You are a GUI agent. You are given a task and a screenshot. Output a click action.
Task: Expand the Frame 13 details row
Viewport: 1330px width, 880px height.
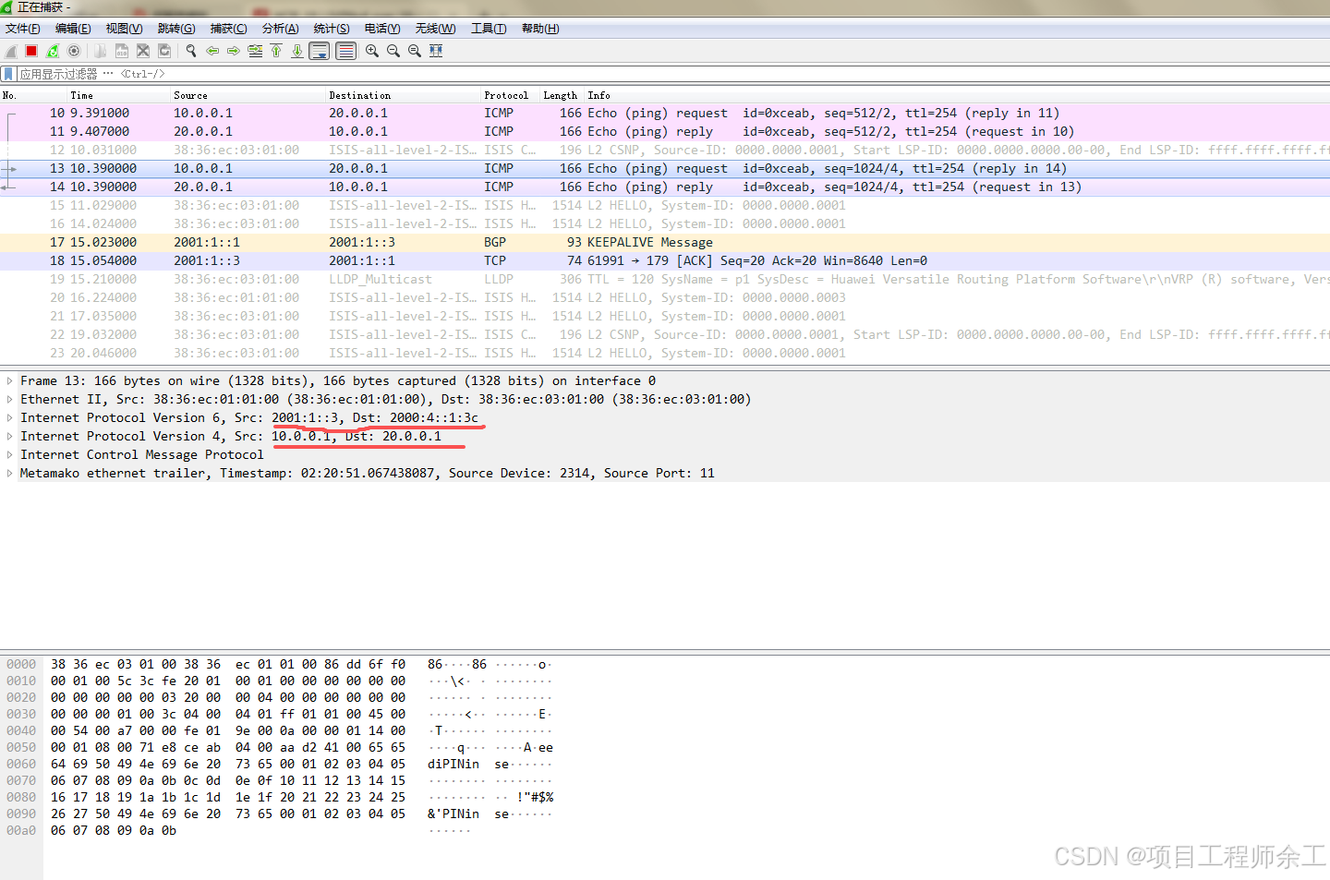[9, 380]
